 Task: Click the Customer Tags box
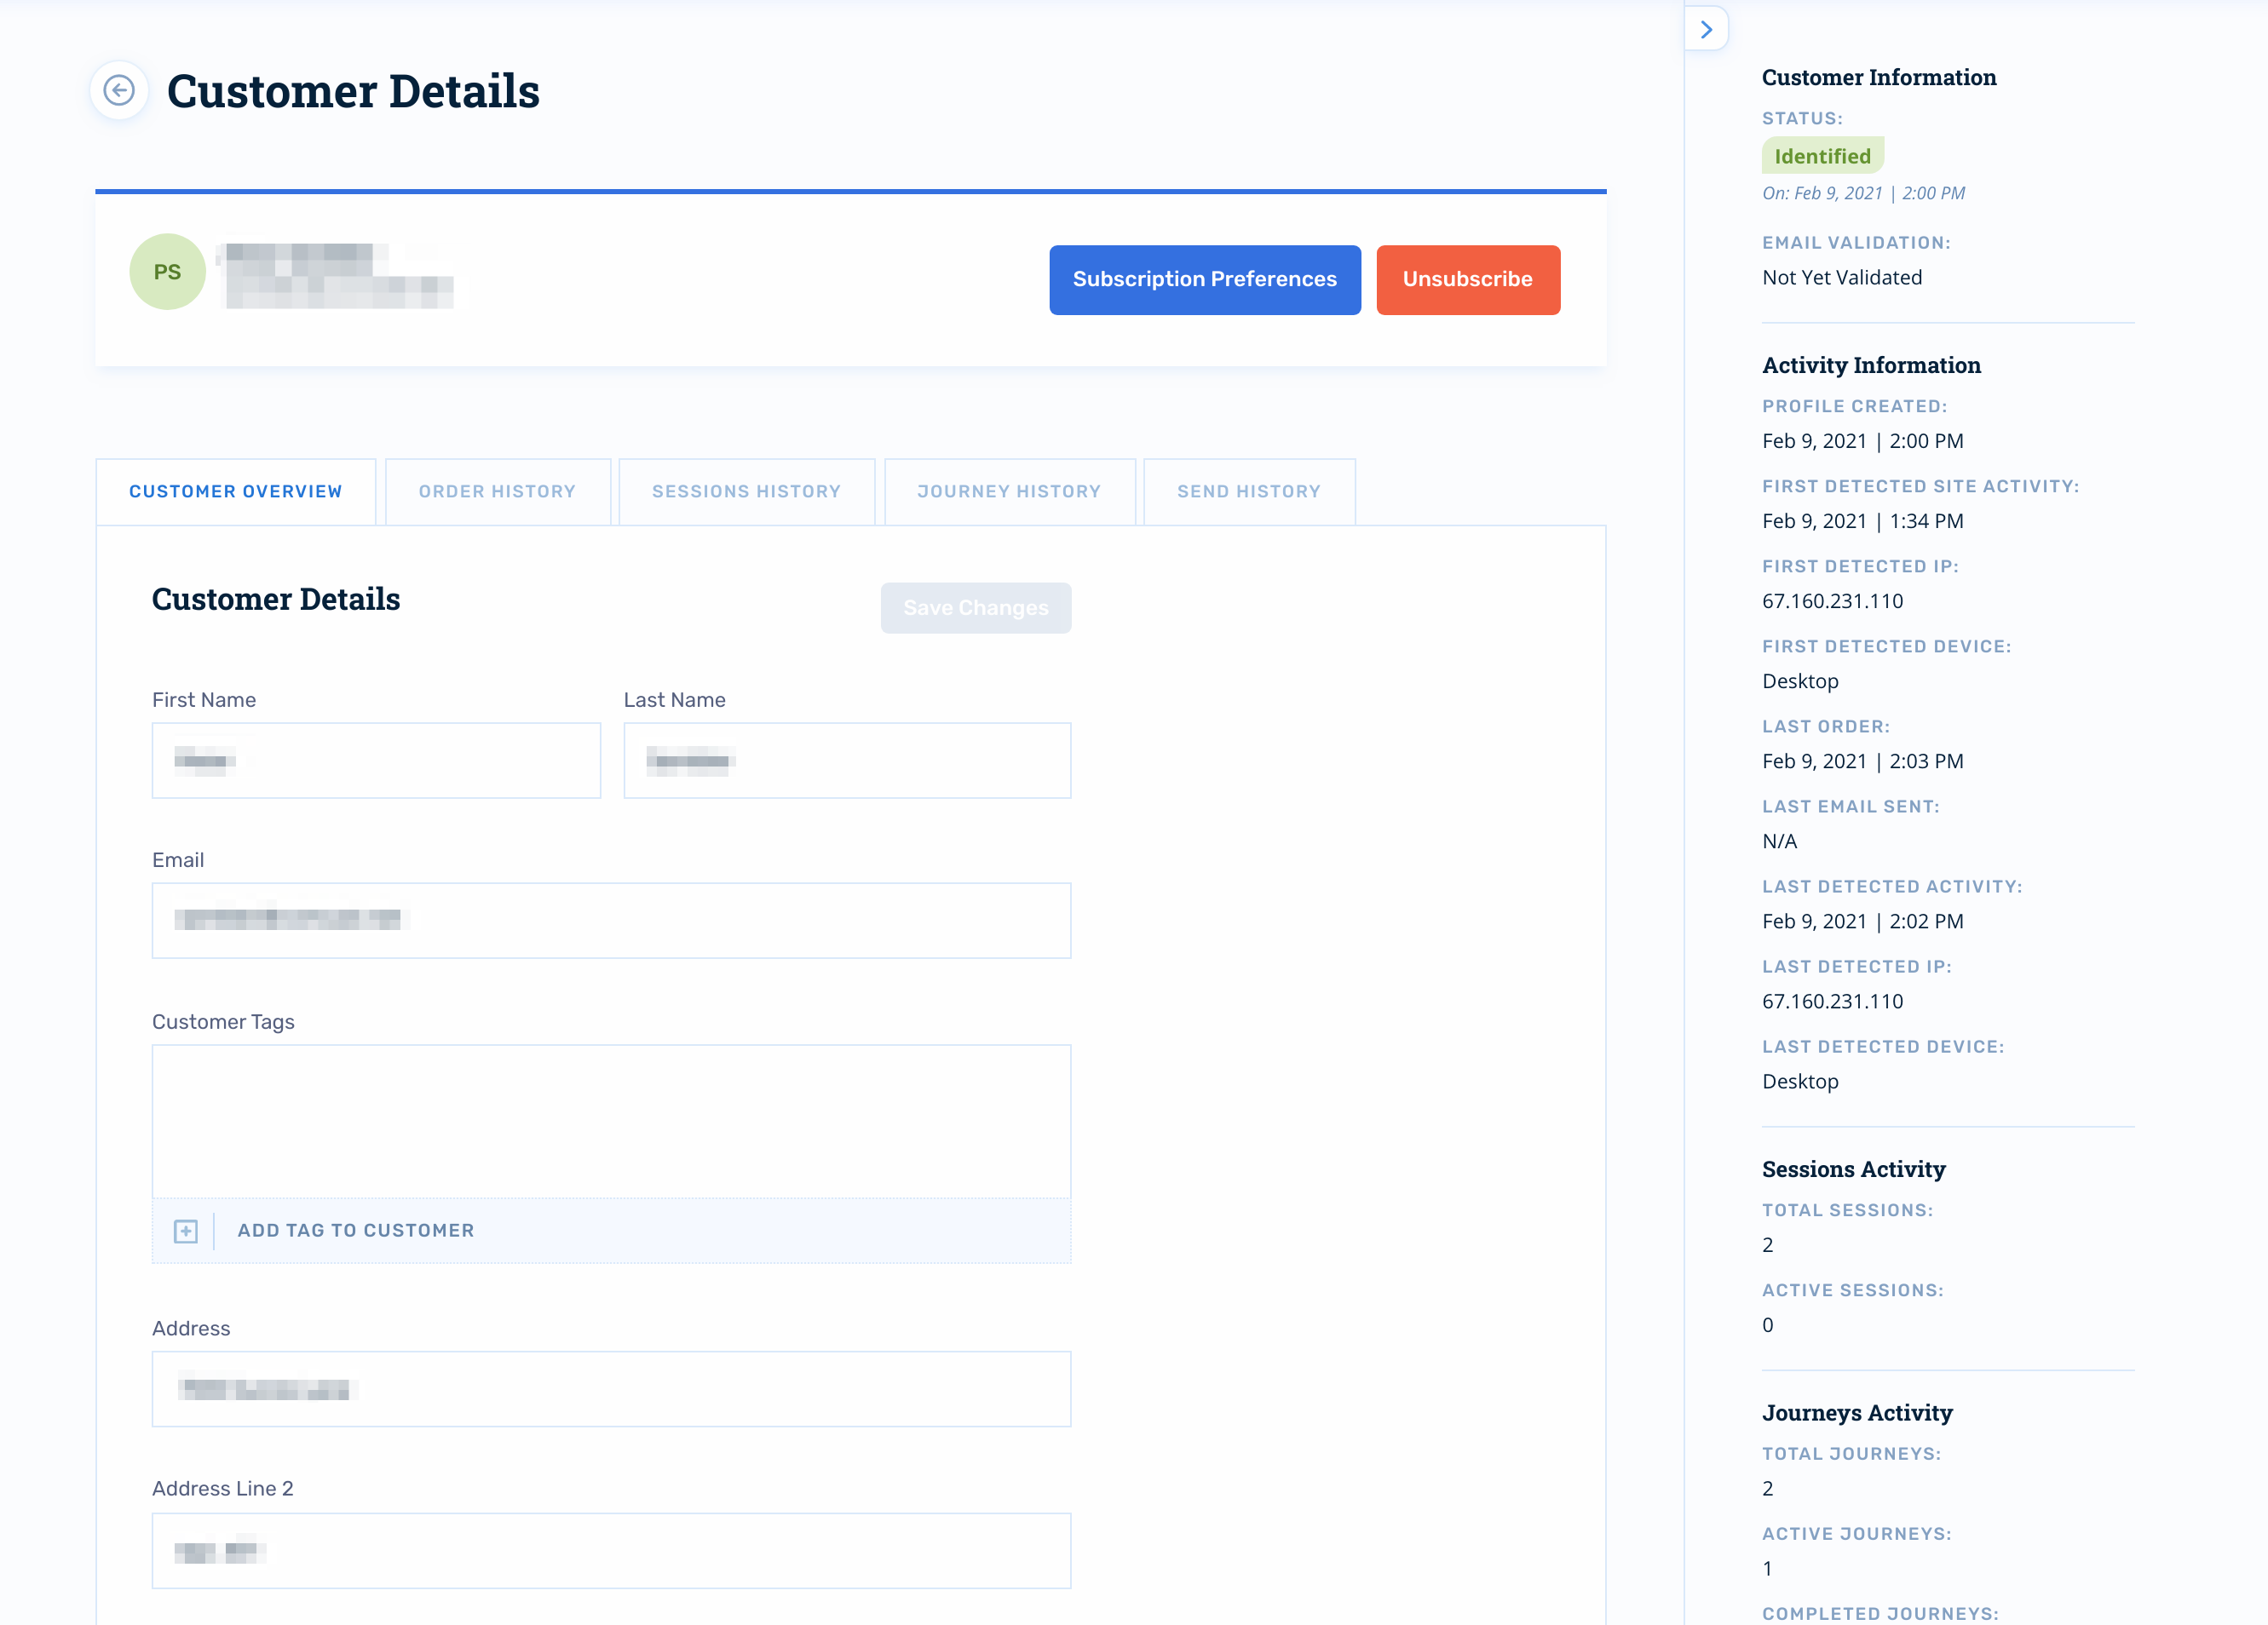(611, 1120)
